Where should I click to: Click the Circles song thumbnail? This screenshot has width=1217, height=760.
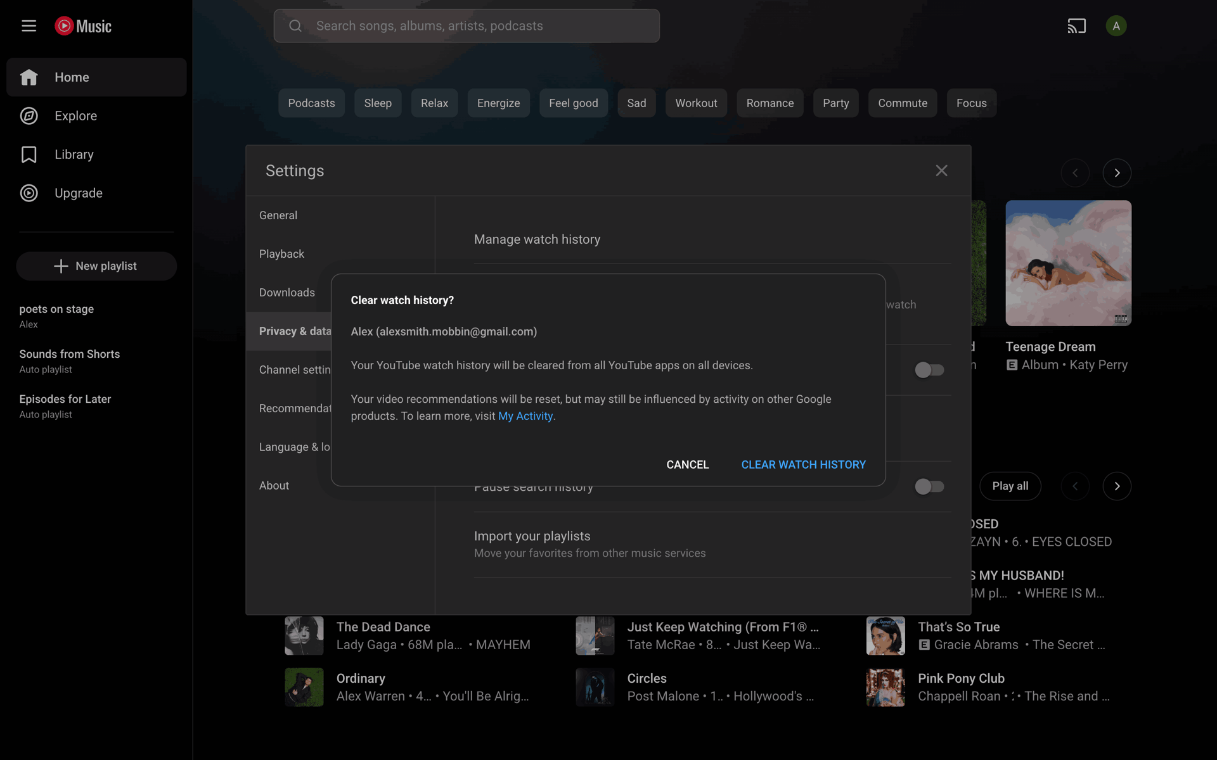pos(595,687)
